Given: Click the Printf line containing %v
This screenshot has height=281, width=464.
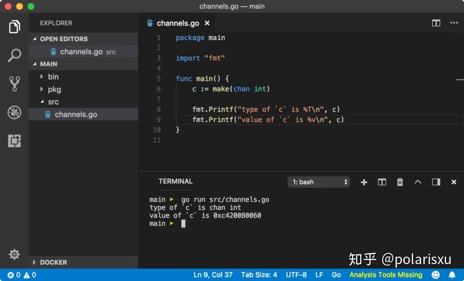Looking at the screenshot, I should [268, 120].
